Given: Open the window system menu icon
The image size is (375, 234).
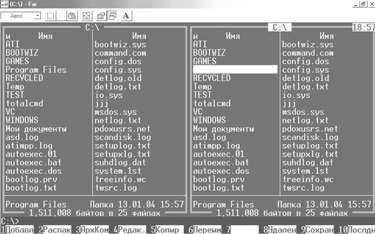Looking at the screenshot, I should 4,4.
